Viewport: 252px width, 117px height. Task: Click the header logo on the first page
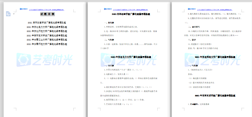[x=24, y=9]
